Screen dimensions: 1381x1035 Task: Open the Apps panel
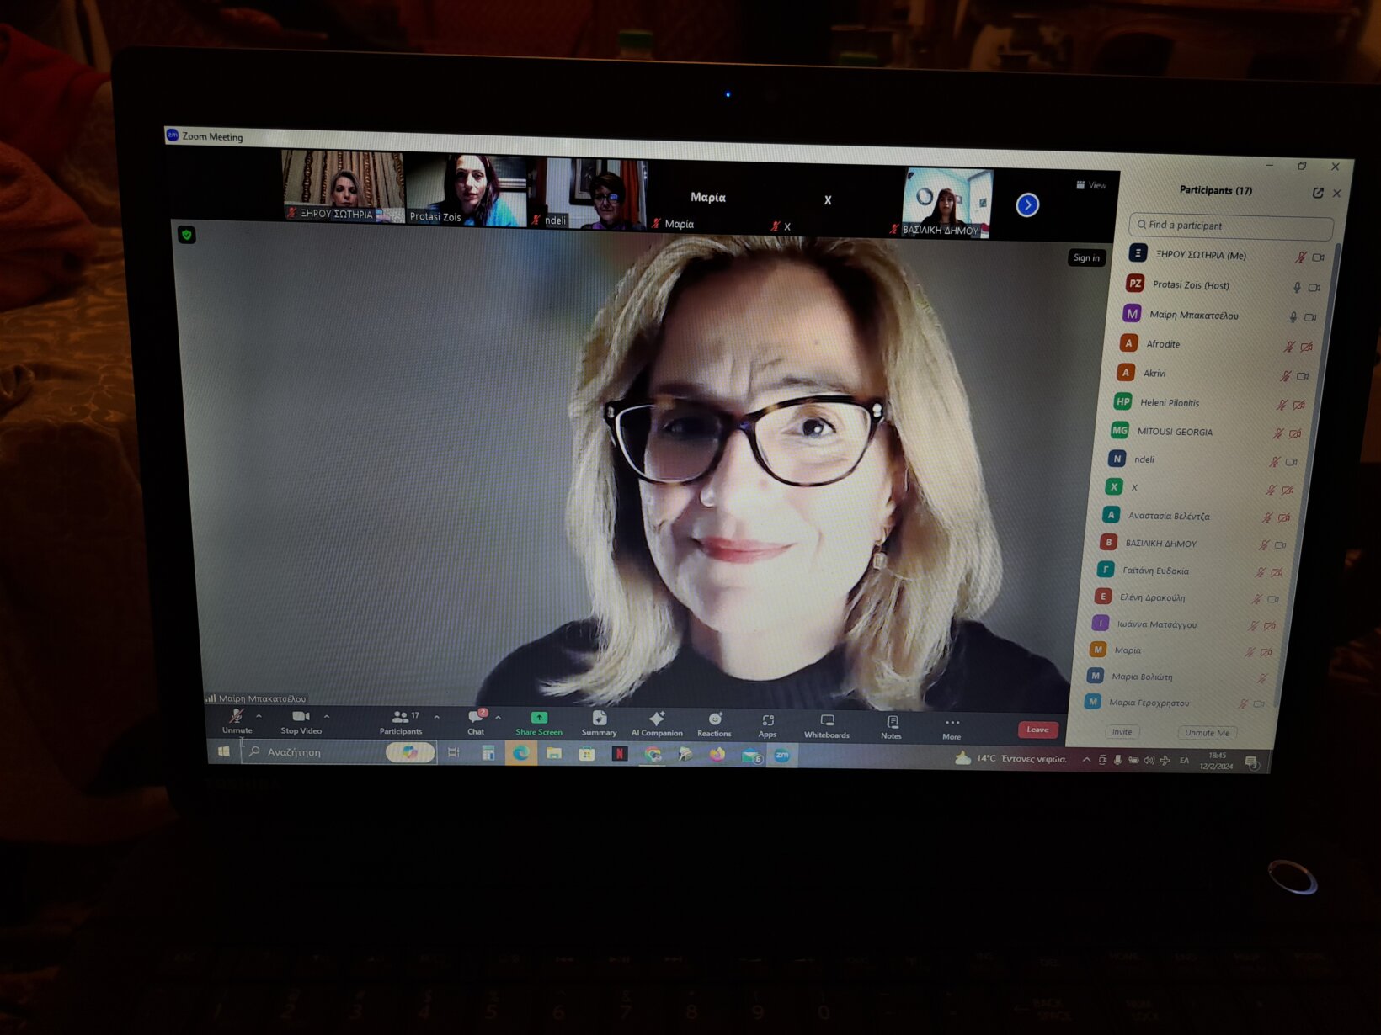[767, 724]
